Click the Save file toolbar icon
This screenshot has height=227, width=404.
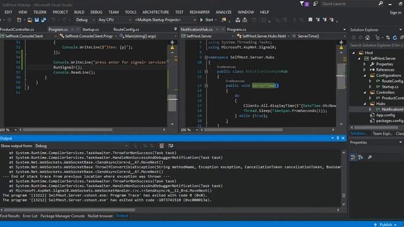click(x=37, y=20)
